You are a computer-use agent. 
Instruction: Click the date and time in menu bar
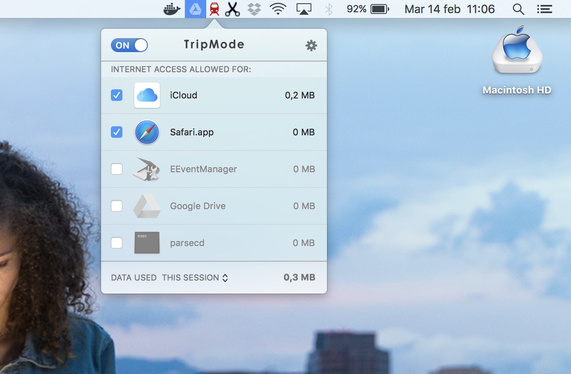click(x=450, y=9)
